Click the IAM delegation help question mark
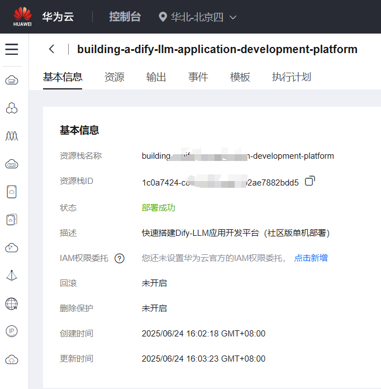This screenshot has height=389, width=381. click(120, 259)
